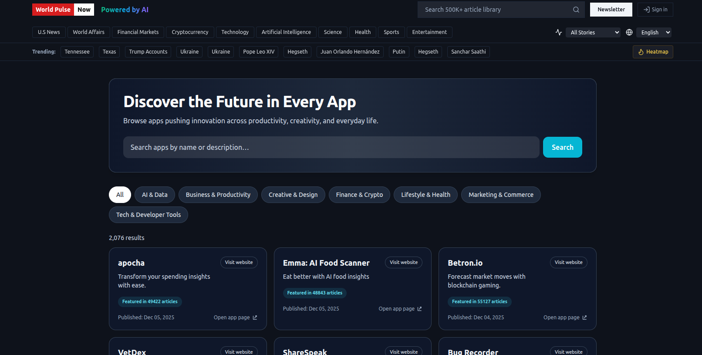The height and width of the screenshot is (355, 702).
Task: Select trending topic Pope Leo XIV
Action: click(259, 52)
